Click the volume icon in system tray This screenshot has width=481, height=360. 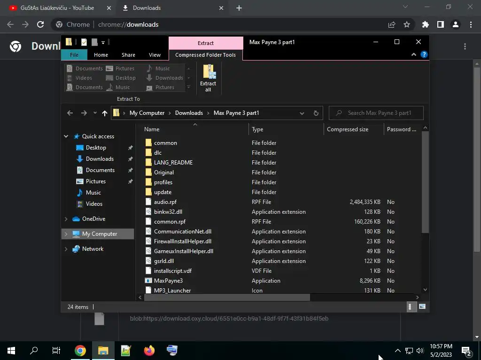[420, 351]
